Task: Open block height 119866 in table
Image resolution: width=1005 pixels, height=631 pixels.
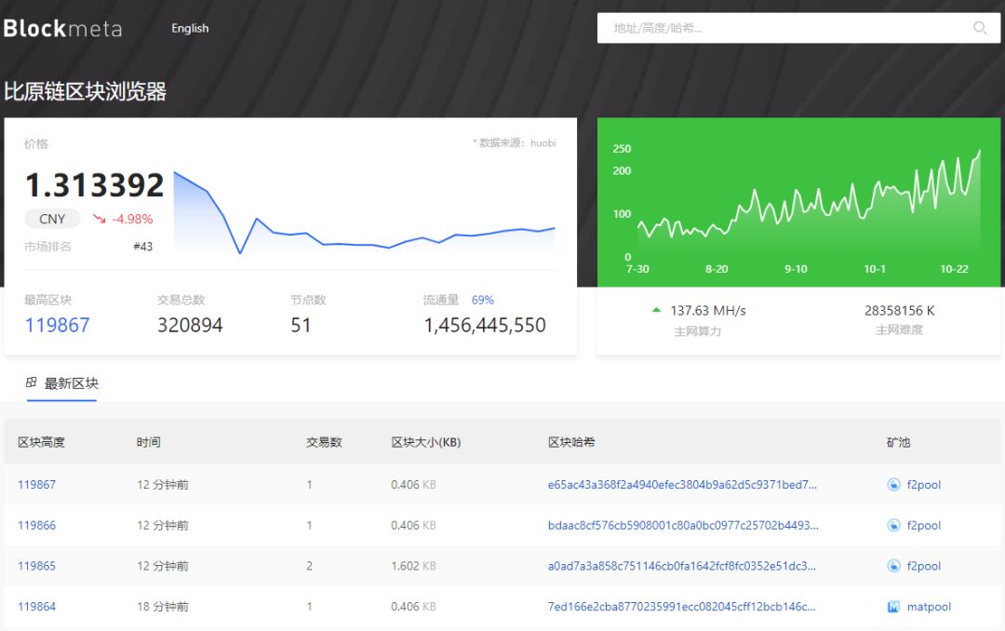Action: coord(36,526)
